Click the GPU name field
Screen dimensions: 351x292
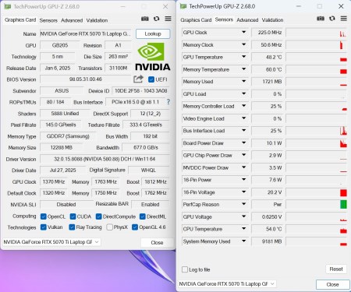[x=86, y=34]
